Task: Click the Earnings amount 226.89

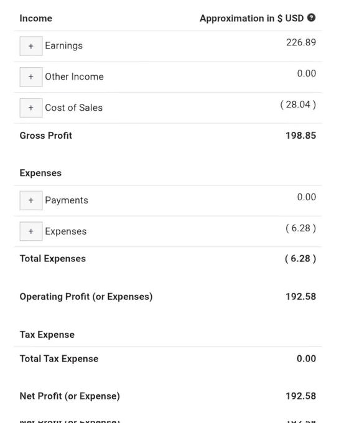Action: click(x=301, y=42)
